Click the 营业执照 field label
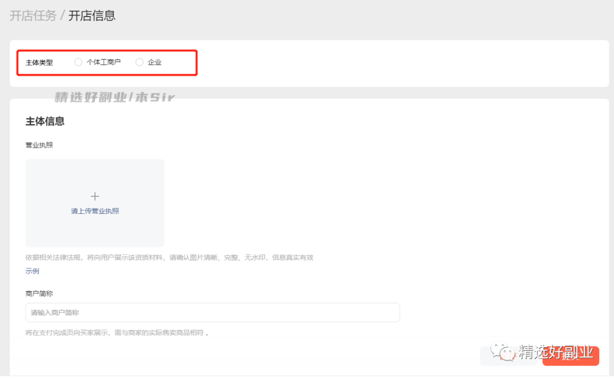614x379 pixels. click(39, 145)
